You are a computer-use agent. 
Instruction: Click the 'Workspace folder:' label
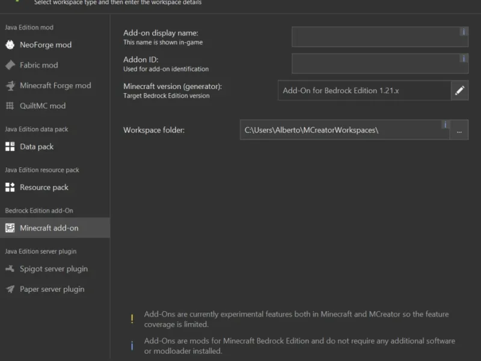[154, 130]
